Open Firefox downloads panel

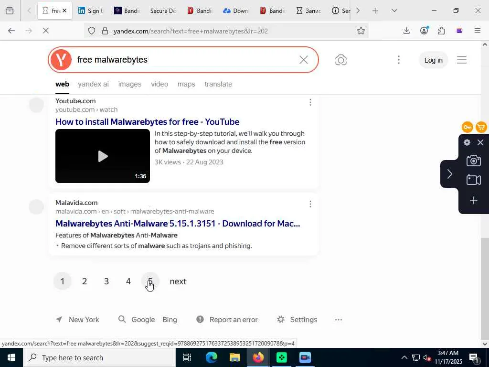click(x=406, y=31)
